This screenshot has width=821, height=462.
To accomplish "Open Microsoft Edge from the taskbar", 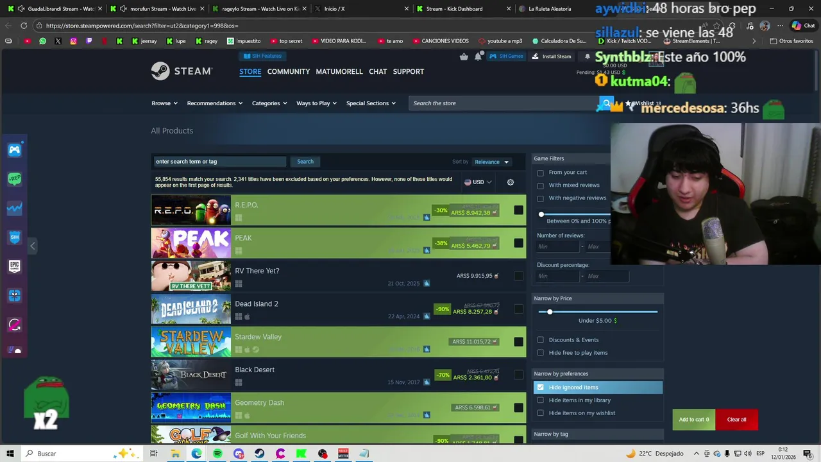I will tap(196, 454).
